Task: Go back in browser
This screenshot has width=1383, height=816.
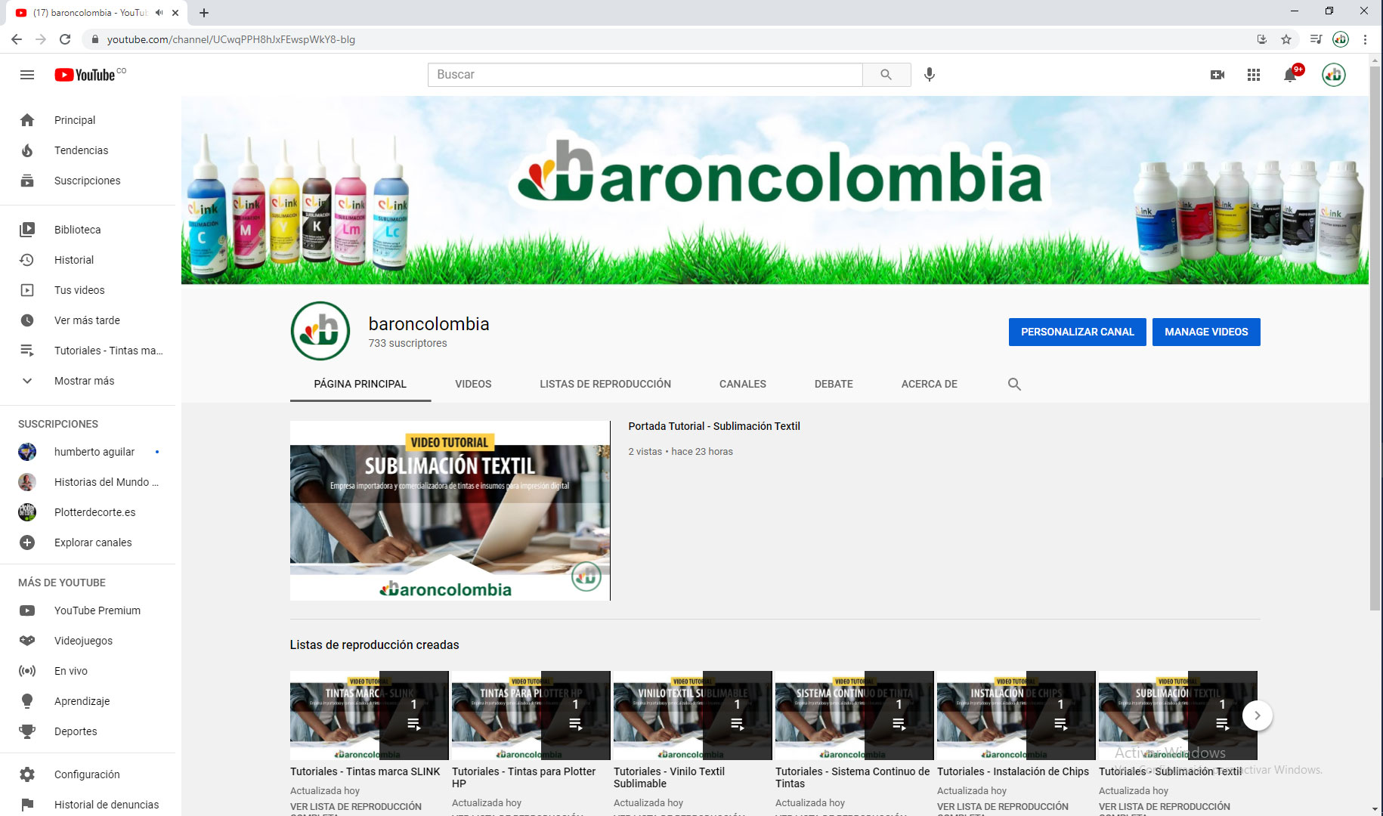Action: tap(17, 39)
